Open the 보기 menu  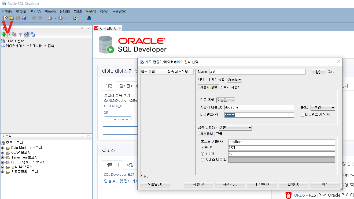(x=35, y=11)
